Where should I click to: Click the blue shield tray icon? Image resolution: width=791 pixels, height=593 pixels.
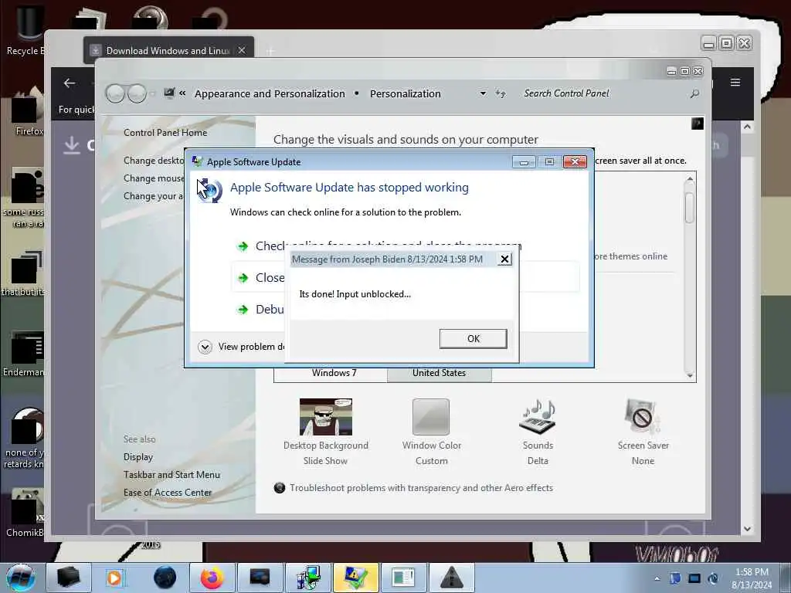click(675, 578)
